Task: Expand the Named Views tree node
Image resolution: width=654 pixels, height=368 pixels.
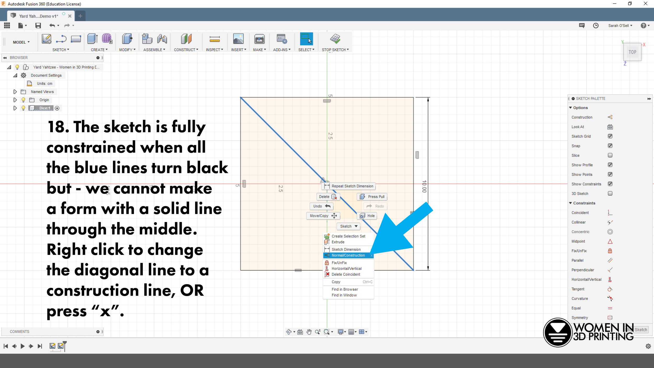Action: pyautogui.click(x=15, y=92)
